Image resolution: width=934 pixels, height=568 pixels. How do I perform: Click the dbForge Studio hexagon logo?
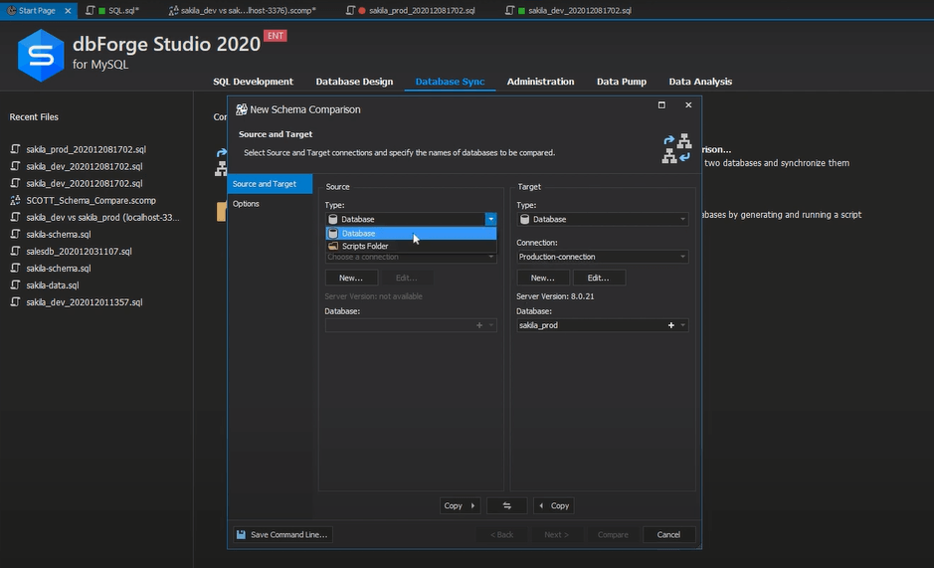pos(41,56)
